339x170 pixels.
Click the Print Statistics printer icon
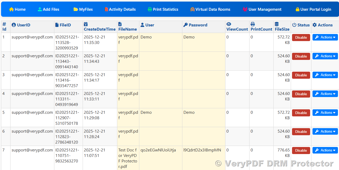click(150, 9)
